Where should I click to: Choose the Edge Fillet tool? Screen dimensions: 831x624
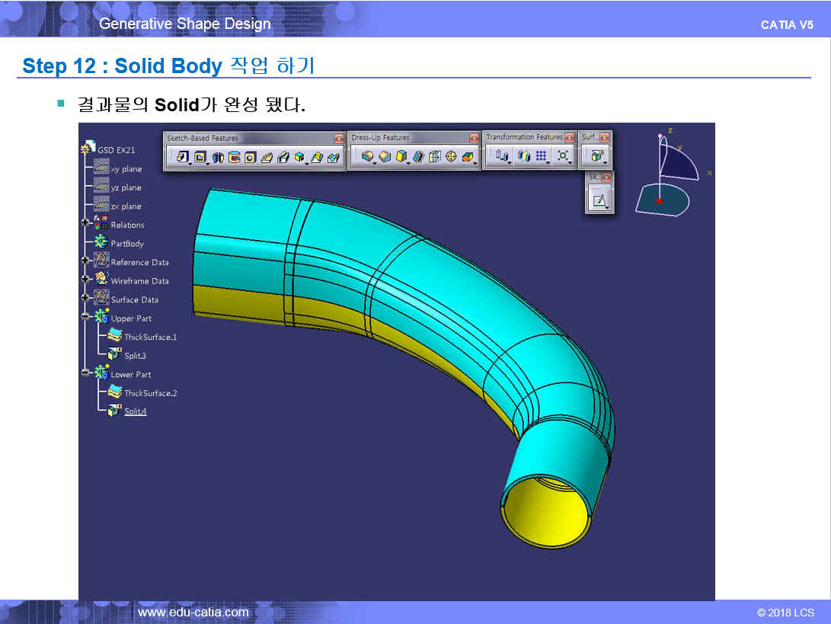(x=368, y=157)
